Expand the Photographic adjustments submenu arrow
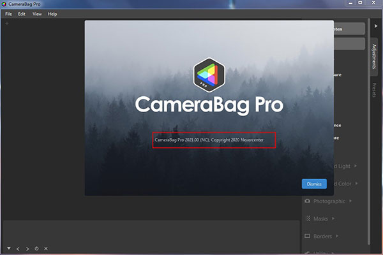 tap(350, 201)
